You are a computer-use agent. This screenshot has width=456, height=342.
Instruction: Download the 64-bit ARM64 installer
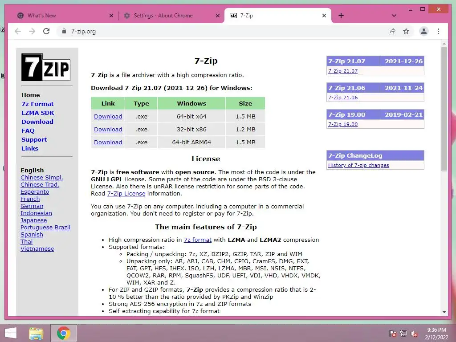click(x=108, y=142)
